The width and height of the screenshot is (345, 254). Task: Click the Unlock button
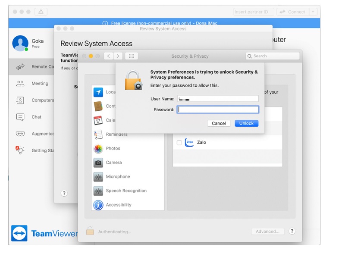246,123
